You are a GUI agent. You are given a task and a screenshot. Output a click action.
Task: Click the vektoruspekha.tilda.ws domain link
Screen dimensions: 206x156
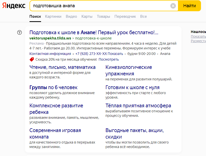point(50,38)
